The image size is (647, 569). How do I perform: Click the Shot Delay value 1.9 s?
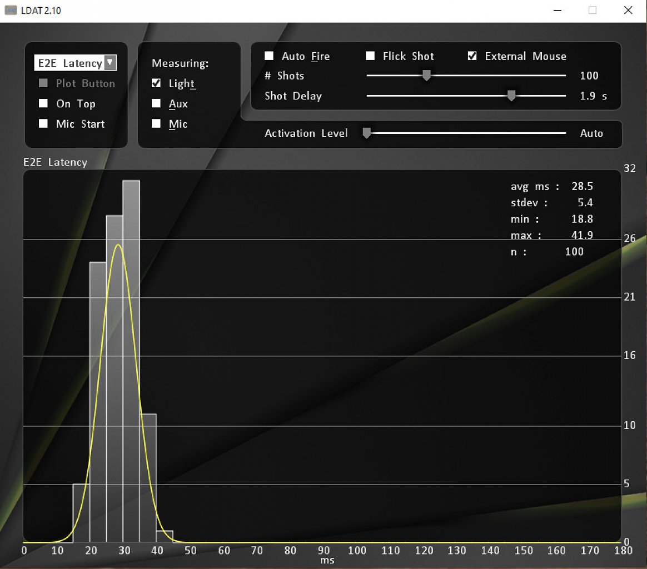(x=593, y=96)
